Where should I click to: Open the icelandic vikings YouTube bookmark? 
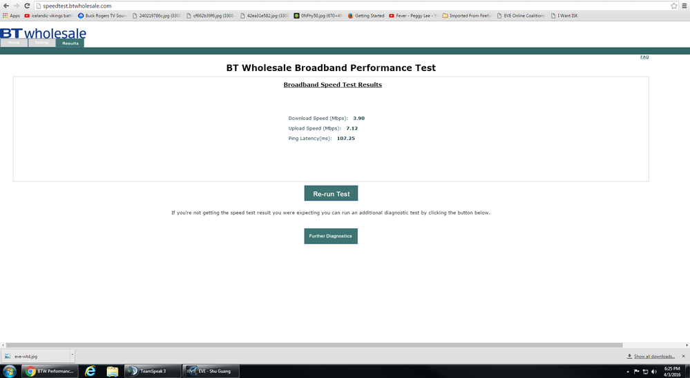[x=48, y=15]
